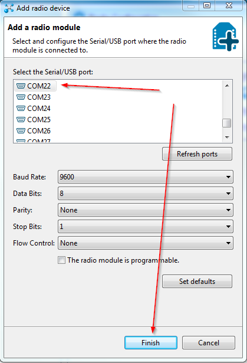Enable the radio module is programmable checkbox
The image size is (247, 363).
[x=61, y=260]
